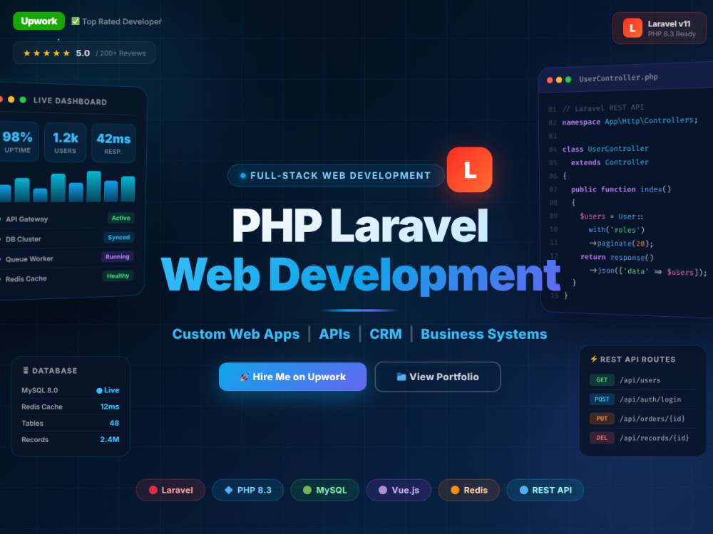Click the public function index() code line
Image resolution: width=713 pixels, height=534 pixels.
[x=621, y=189]
